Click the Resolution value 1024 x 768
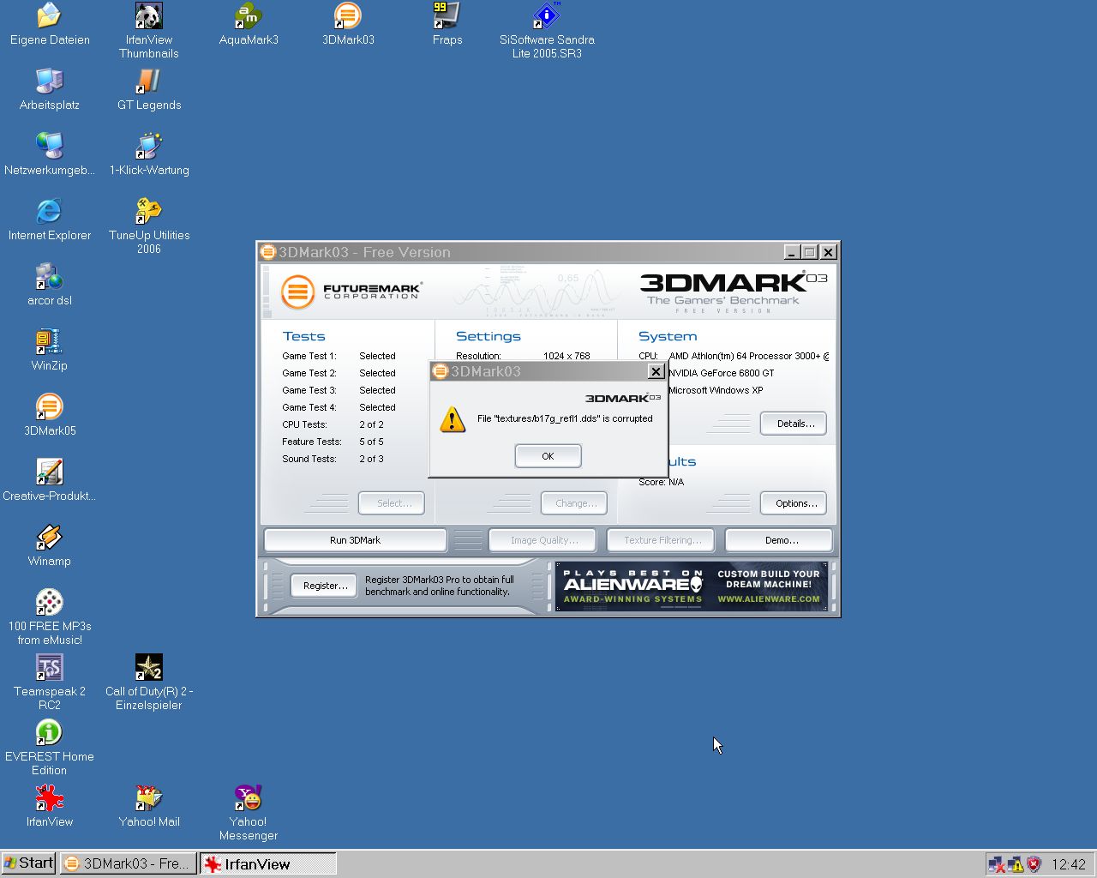 click(x=566, y=356)
